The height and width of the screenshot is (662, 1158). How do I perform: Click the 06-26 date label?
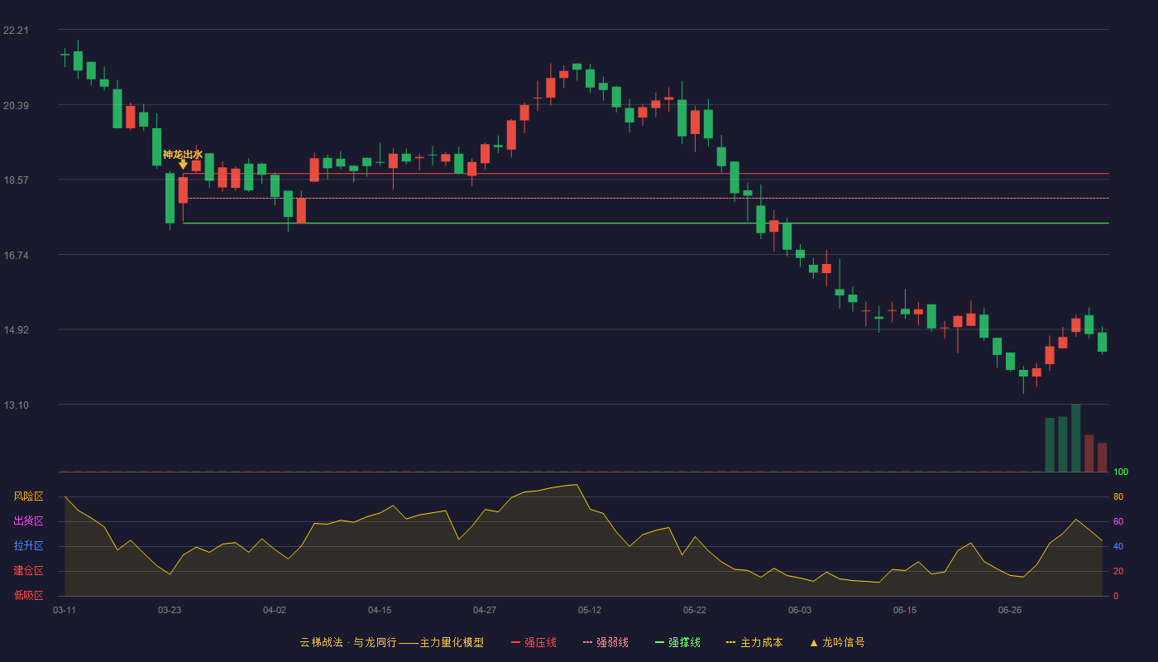pos(1010,610)
